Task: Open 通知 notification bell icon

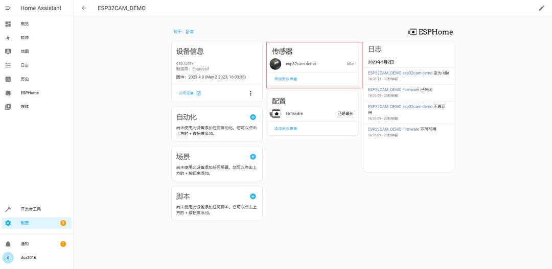Action: (8, 244)
